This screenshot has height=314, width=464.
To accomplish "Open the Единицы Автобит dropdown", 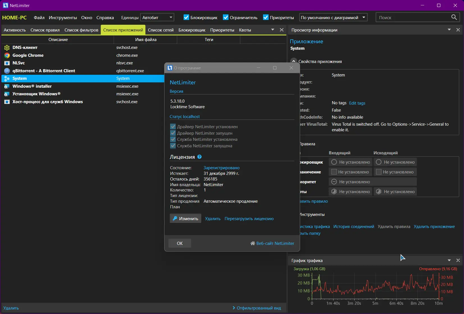I will 157,17.
